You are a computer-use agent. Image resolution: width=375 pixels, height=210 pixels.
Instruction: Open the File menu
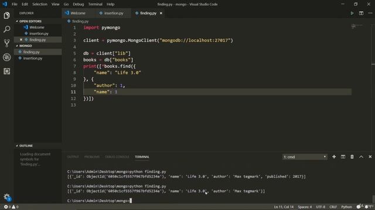[x=15, y=4]
